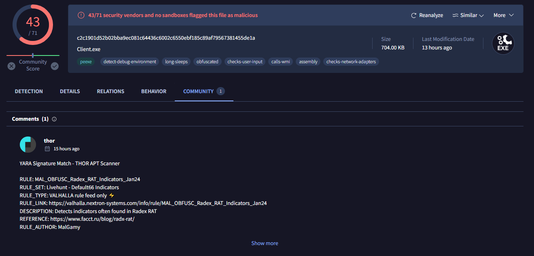The width and height of the screenshot is (534, 256).
Task: Click the community score slider bar
Action: click(x=33, y=55)
